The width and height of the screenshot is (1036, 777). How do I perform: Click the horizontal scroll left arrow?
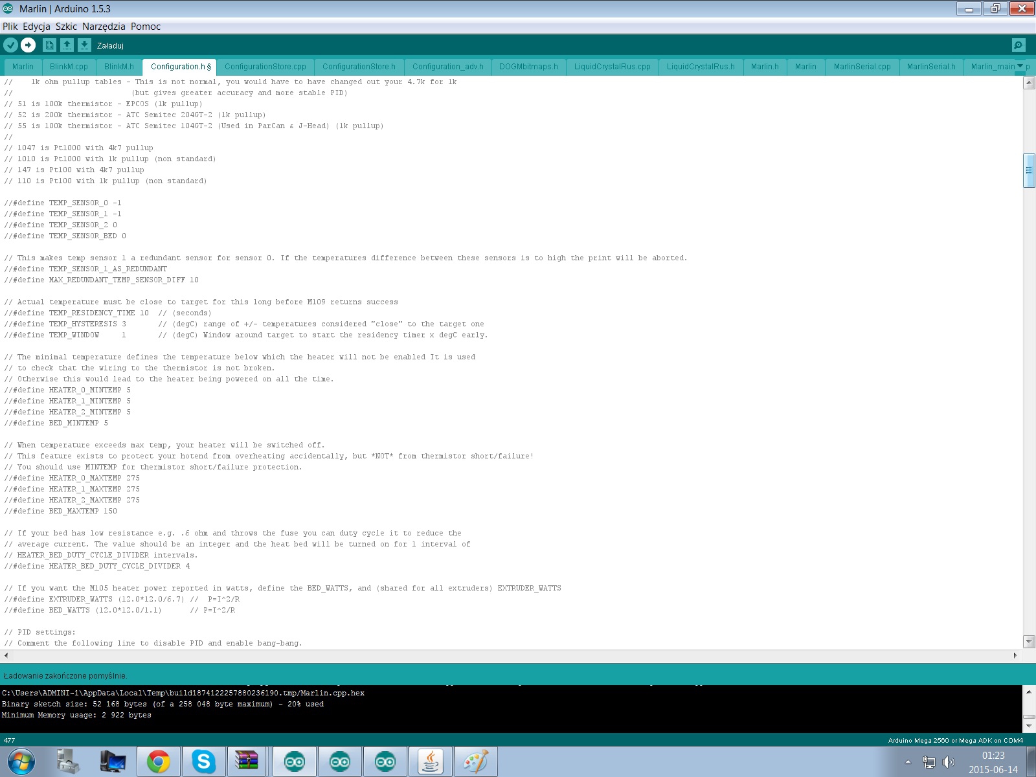[x=6, y=655]
